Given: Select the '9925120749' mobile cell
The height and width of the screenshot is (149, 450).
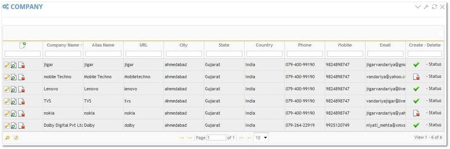Looking at the screenshot, I should (345, 126).
